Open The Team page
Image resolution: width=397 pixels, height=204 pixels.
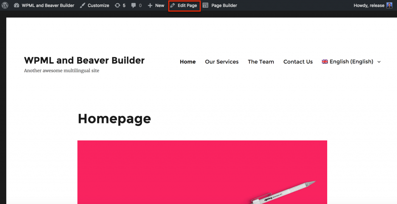261,62
